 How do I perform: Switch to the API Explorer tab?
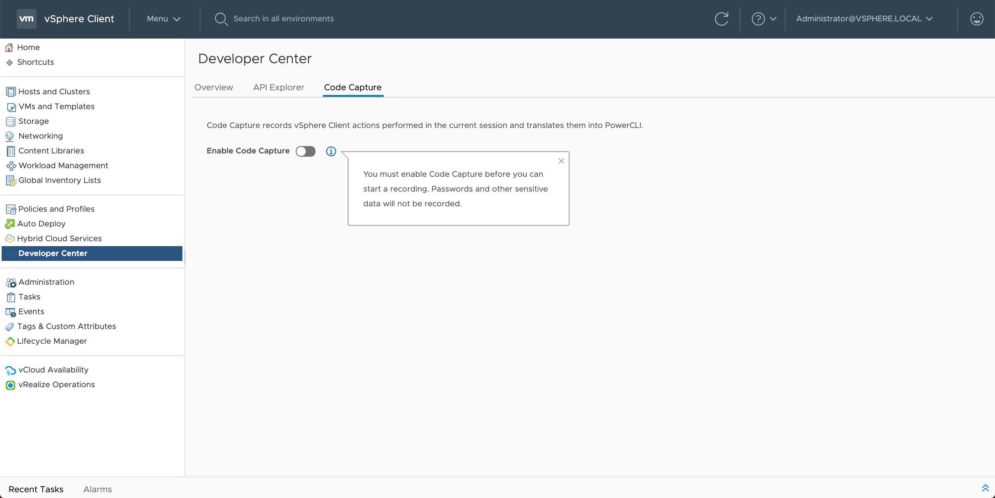(x=279, y=87)
